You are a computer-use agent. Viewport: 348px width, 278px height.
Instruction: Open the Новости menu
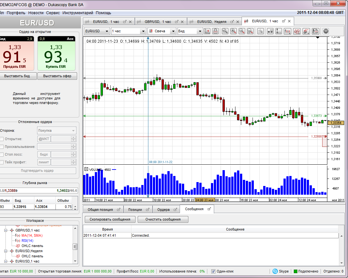tap(36, 13)
